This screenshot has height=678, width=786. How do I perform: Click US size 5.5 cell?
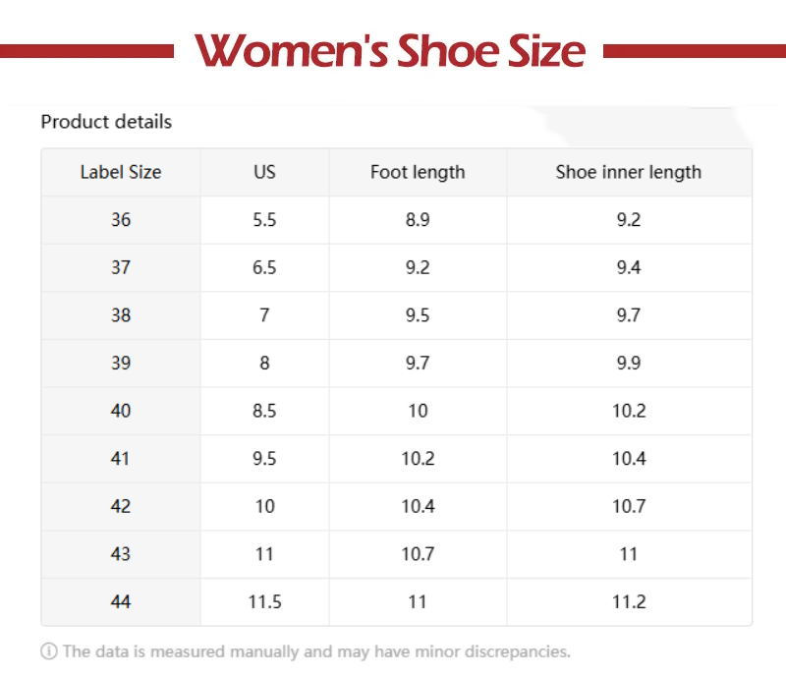(x=264, y=220)
